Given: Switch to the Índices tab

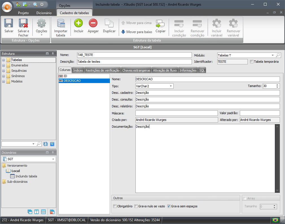Looking at the screenshot, I should (78, 70).
